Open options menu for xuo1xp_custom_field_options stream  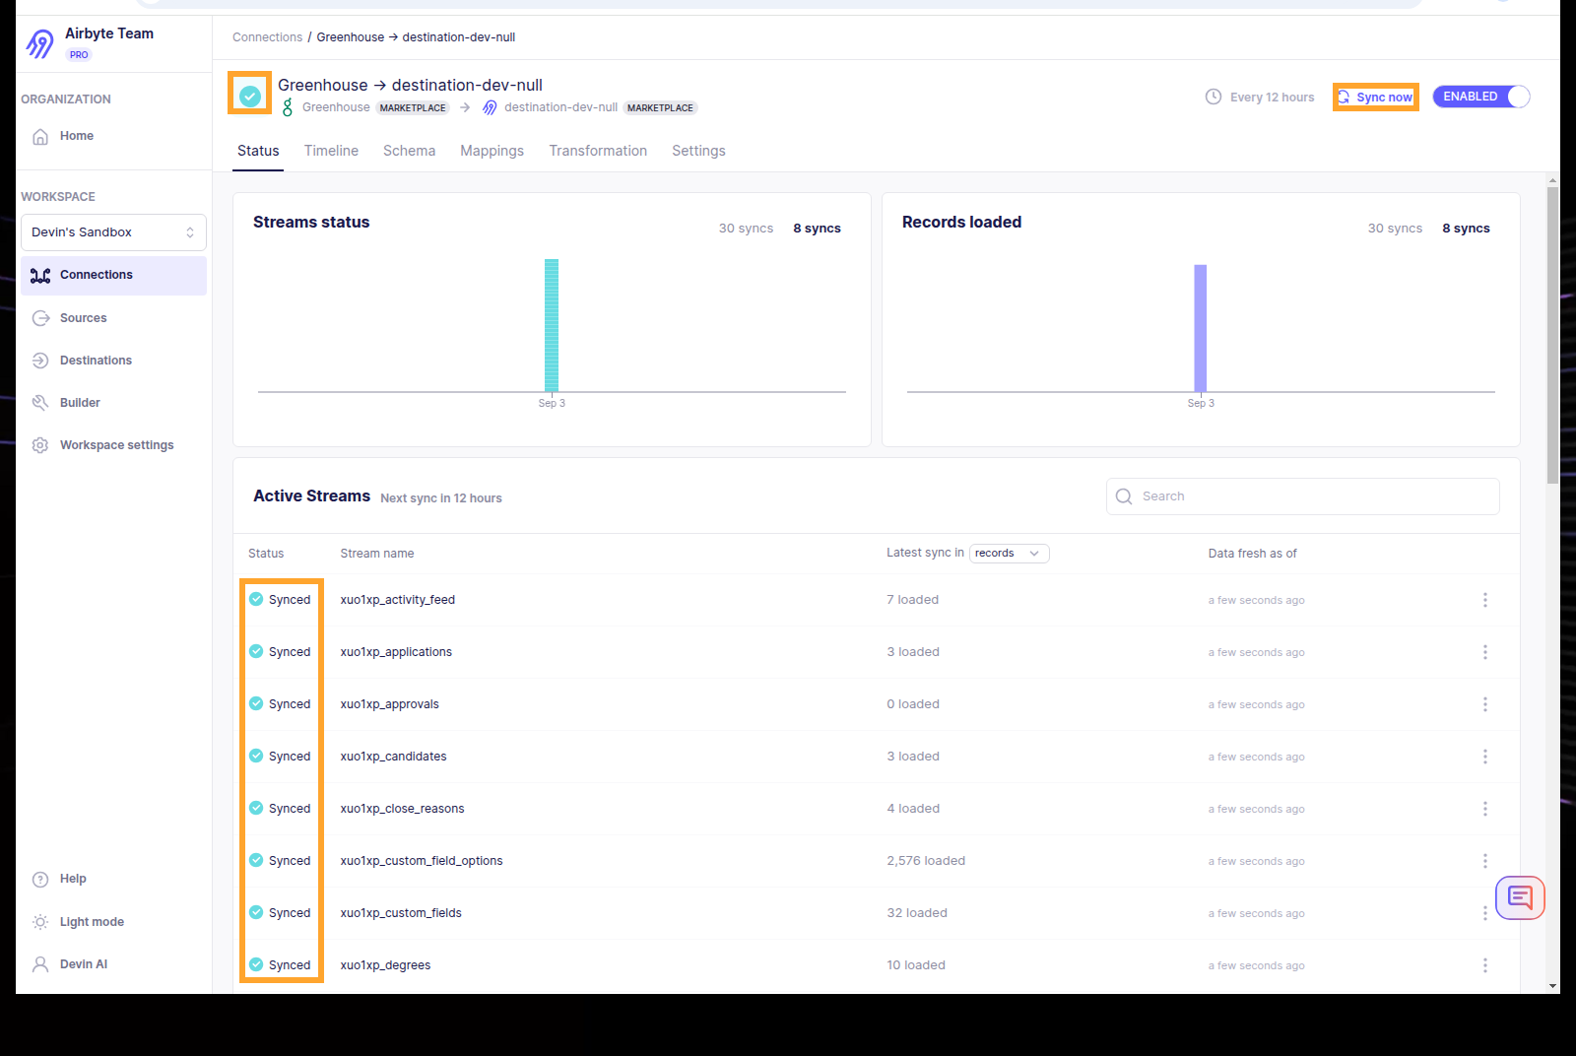(1485, 861)
